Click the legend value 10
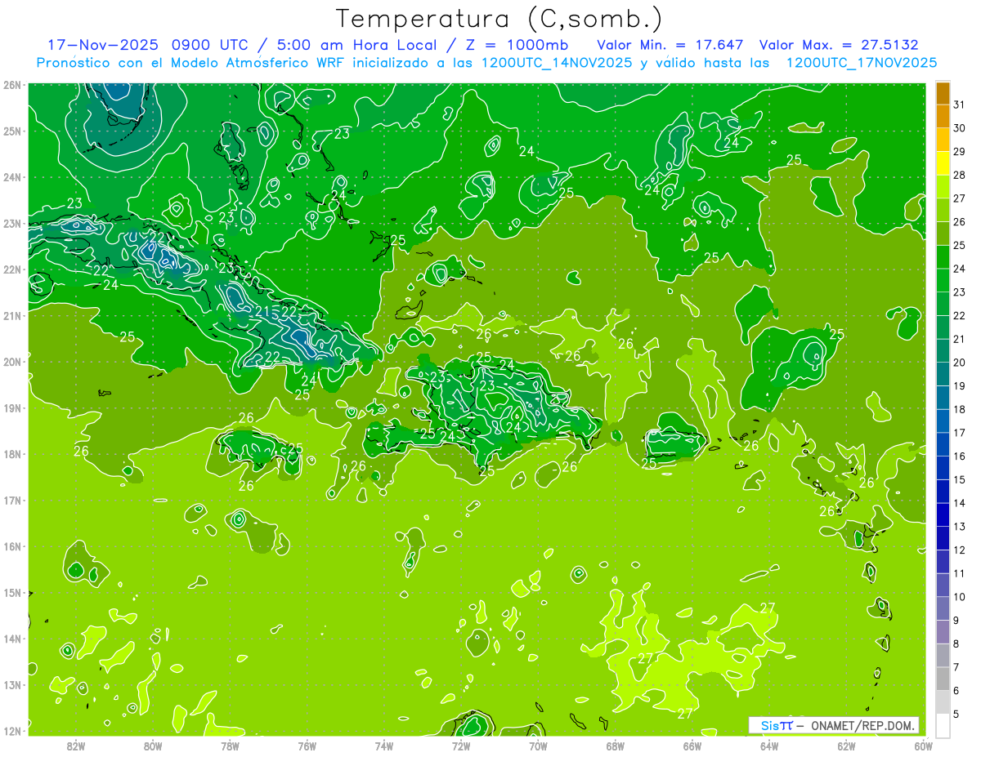 click(959, 596)
